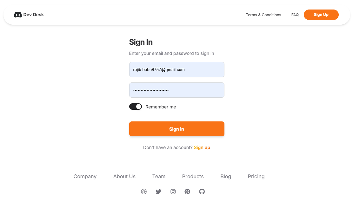Screen dimensions: 353x201
Task: Open the Dribbble social icon
Action: click(144, 191)
